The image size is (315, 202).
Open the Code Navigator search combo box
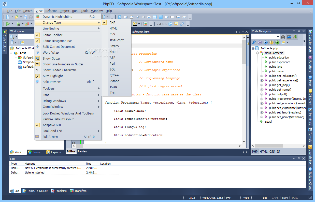266,37
